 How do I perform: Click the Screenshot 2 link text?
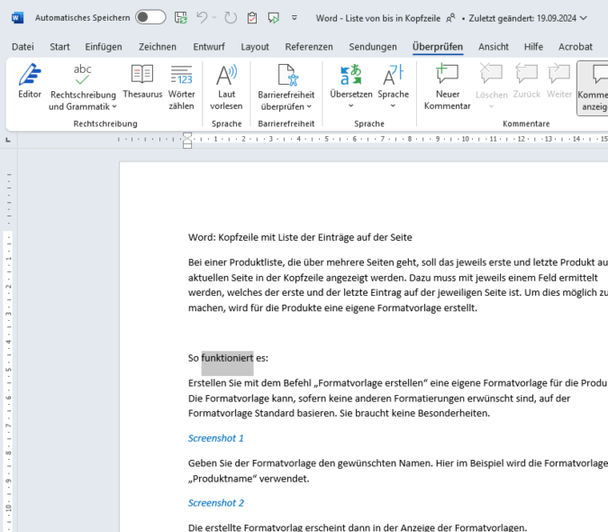pyautogui.click(x=216, y=503)
